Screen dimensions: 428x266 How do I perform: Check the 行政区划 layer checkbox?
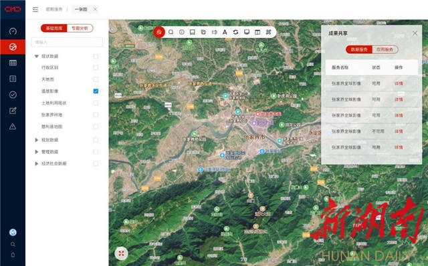point(96,67)
